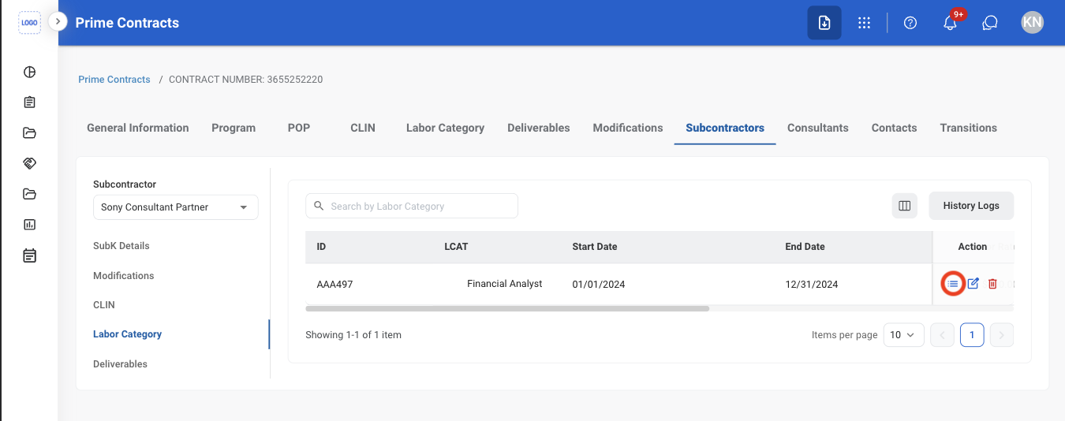Screen dimensions: 1065x421
Task: Select Deliverables in side menu
Action: coord(121,364)
